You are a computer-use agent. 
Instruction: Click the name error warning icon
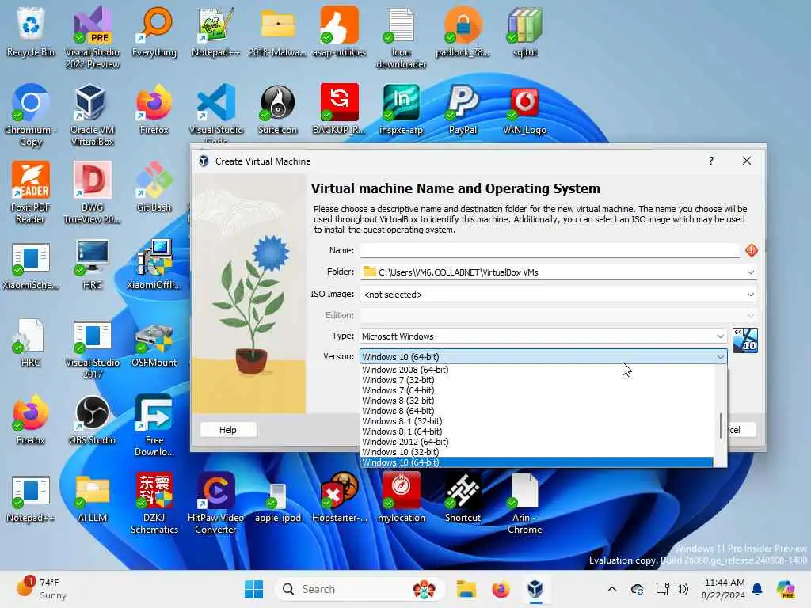pos(751,250)
